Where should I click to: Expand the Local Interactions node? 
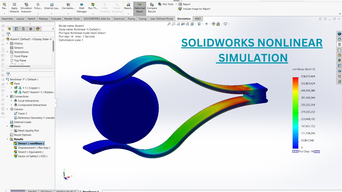[11, 101]
